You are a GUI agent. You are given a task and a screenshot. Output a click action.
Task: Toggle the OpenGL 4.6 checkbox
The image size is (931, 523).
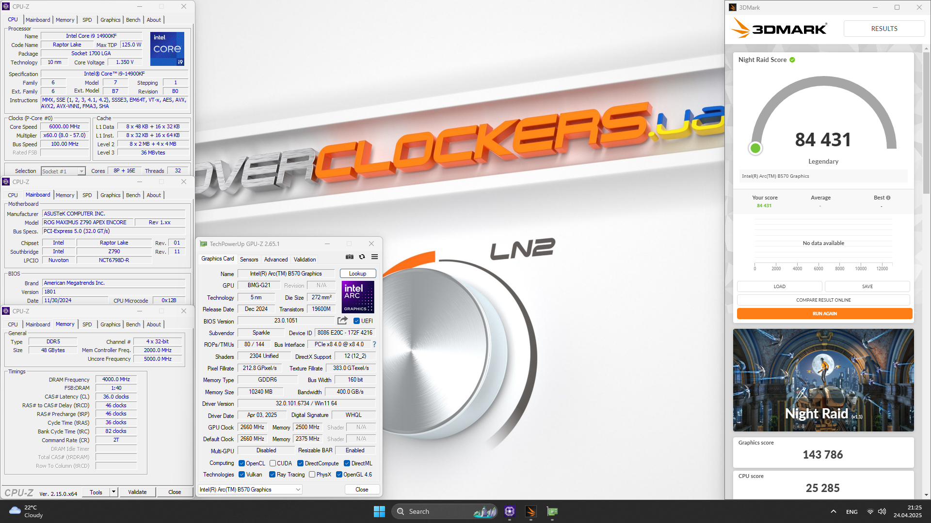click(x=339, y=475)
